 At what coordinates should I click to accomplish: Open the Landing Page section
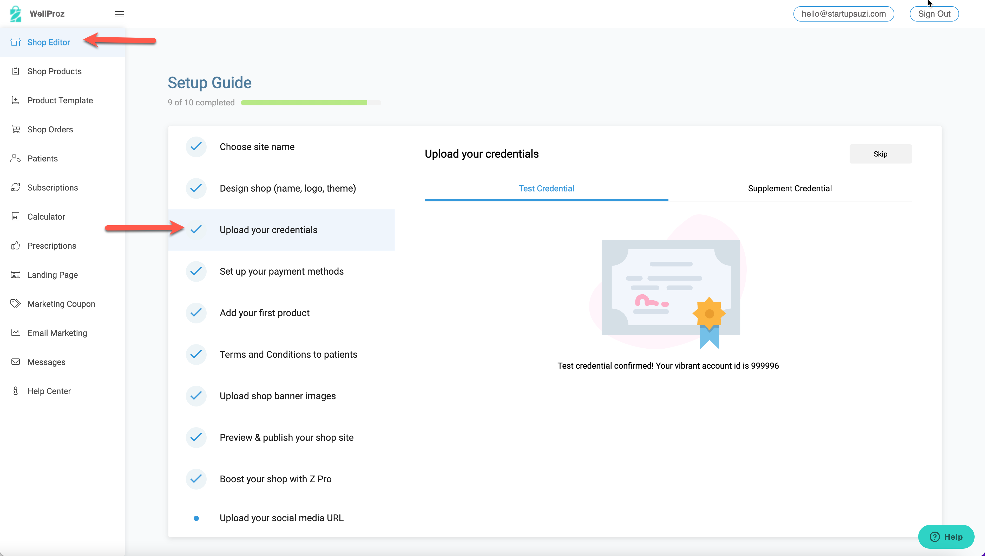pos(62,275)
